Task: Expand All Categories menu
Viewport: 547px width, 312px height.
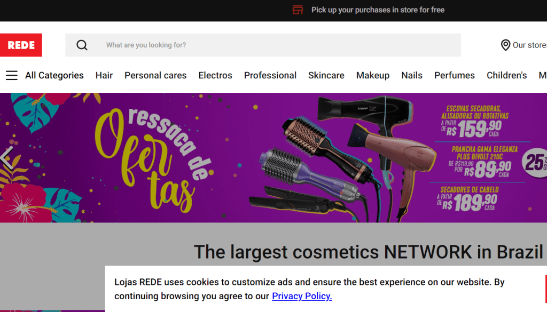Action: tap(54, 75)
